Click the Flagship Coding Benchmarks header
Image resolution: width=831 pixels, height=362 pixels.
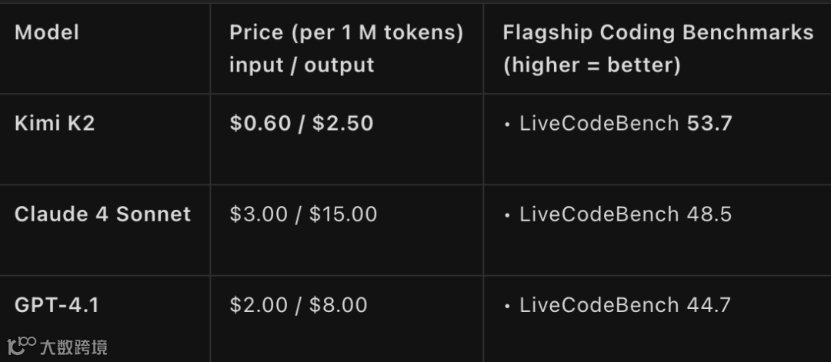(x=658, y=33)
